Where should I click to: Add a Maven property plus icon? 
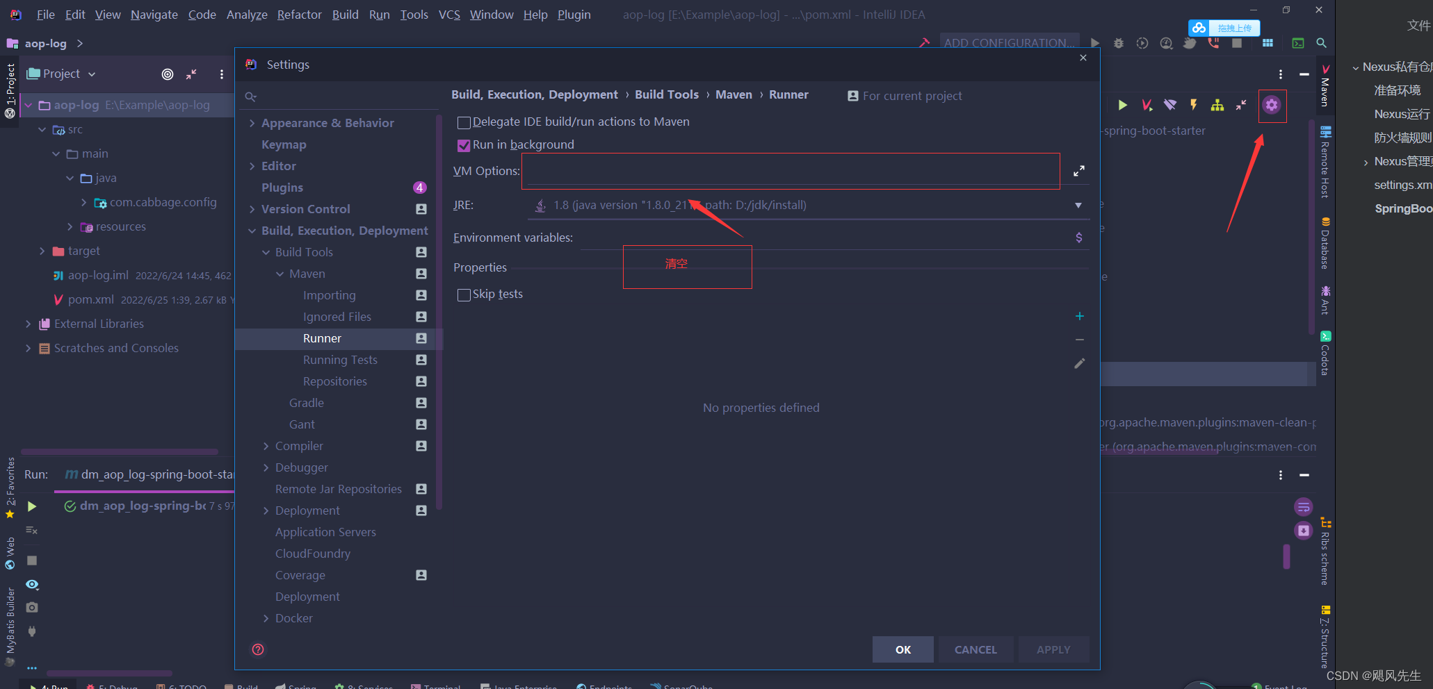click(x=1080, y=316)
